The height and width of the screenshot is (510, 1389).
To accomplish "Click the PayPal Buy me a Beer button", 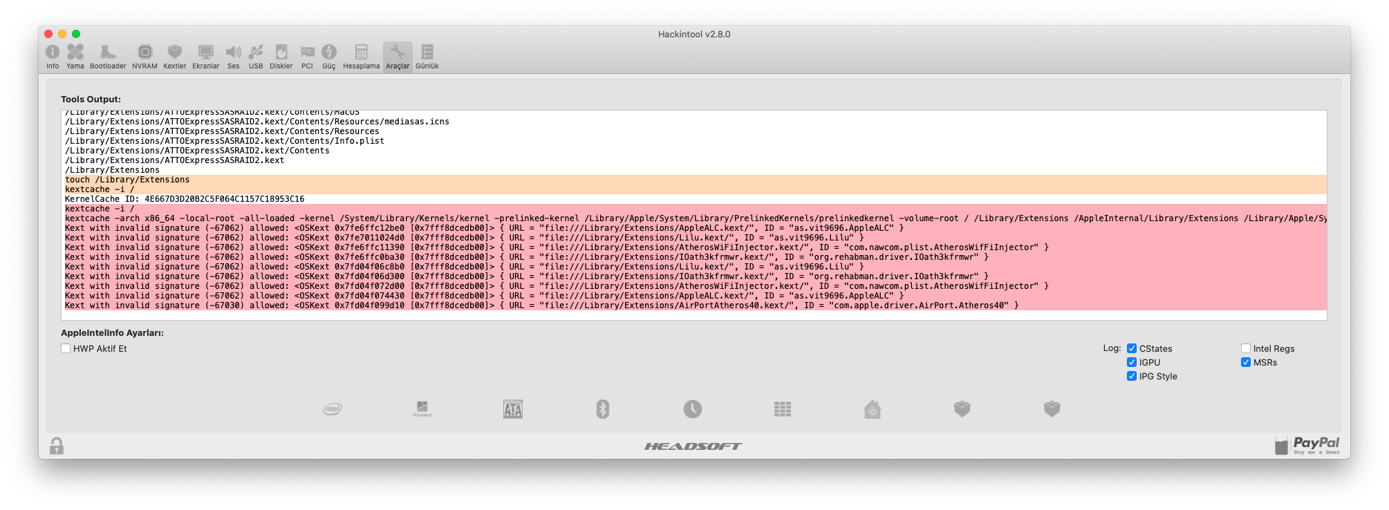I will 1307,445.
